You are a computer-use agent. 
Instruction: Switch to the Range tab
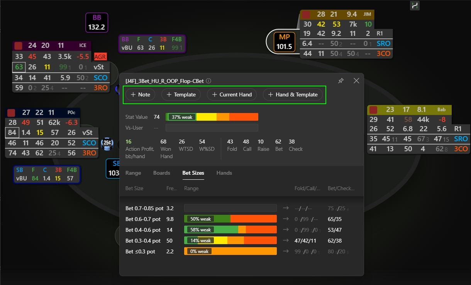coord(133,173)
